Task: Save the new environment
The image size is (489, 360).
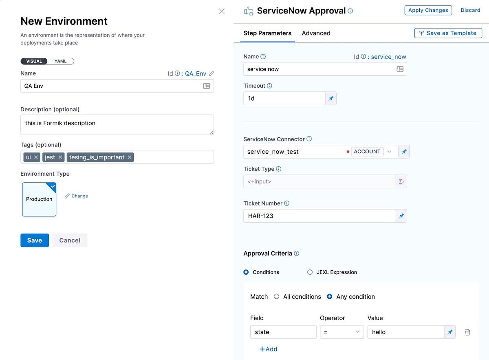Action: coord(34,240)
